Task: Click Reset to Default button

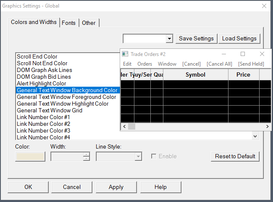Action: 235,156
